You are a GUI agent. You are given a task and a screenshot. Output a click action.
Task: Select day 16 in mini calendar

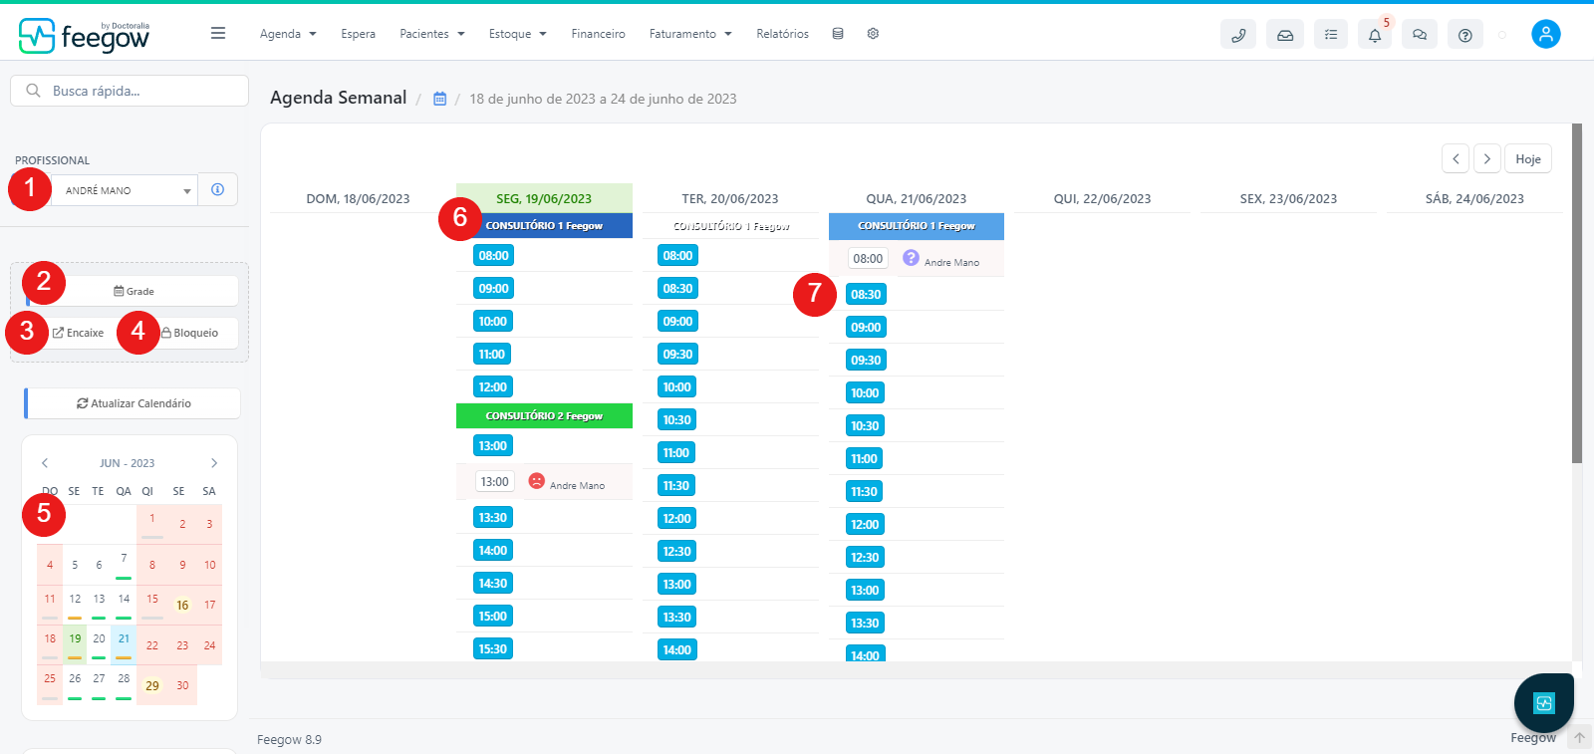(x=182, y=605)
